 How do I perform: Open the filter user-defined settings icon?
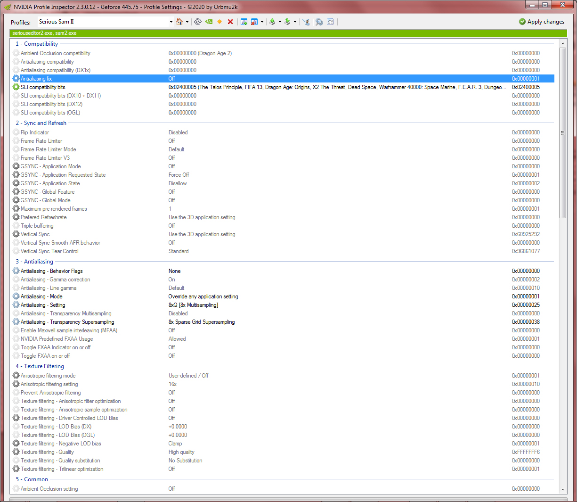click(305, 22)
